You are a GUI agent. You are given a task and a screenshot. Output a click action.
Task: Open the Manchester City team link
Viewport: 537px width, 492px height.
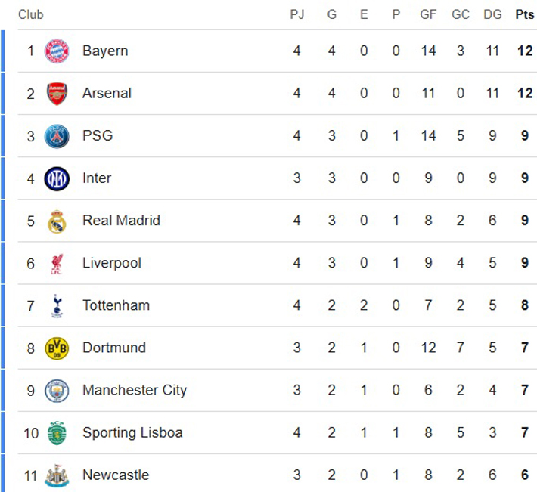coord(135,390)
